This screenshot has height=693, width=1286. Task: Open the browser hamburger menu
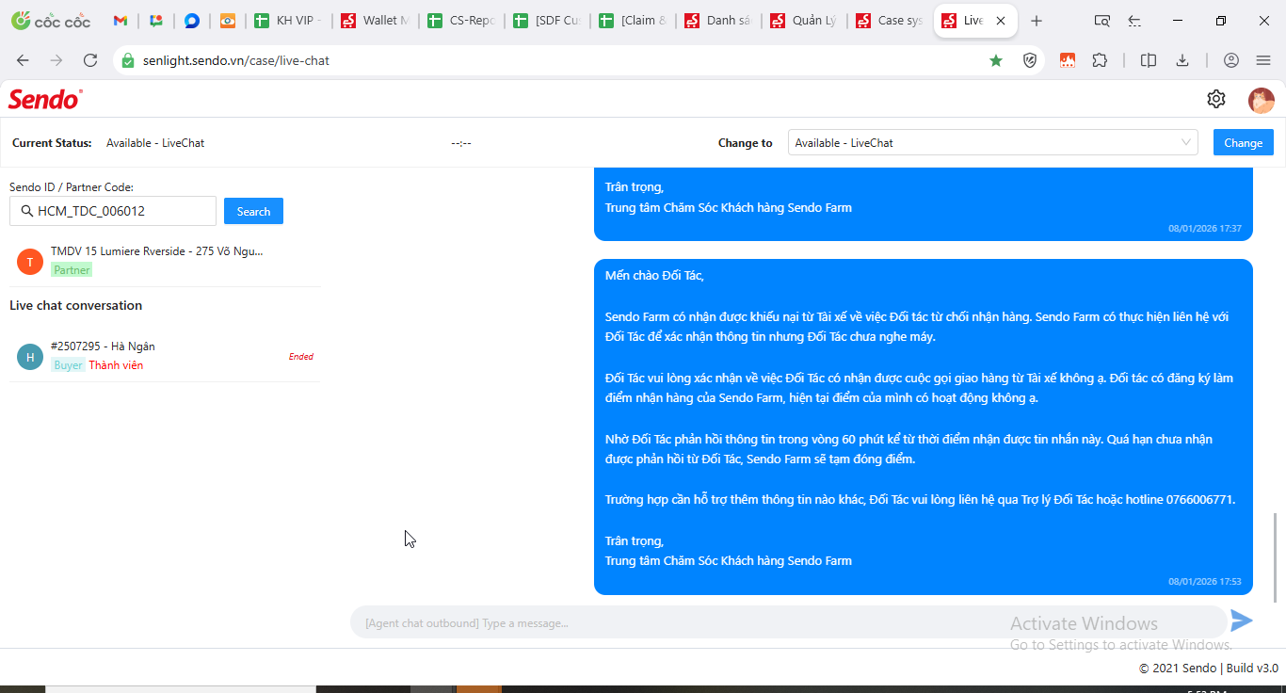coord(1263,60)
